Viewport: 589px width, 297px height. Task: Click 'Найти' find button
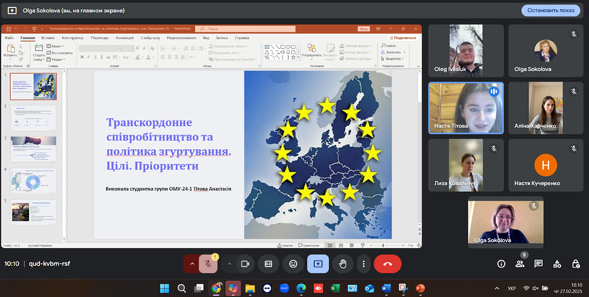[388, 46]
